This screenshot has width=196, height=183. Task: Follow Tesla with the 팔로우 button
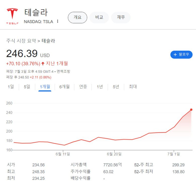click(181, 54)
